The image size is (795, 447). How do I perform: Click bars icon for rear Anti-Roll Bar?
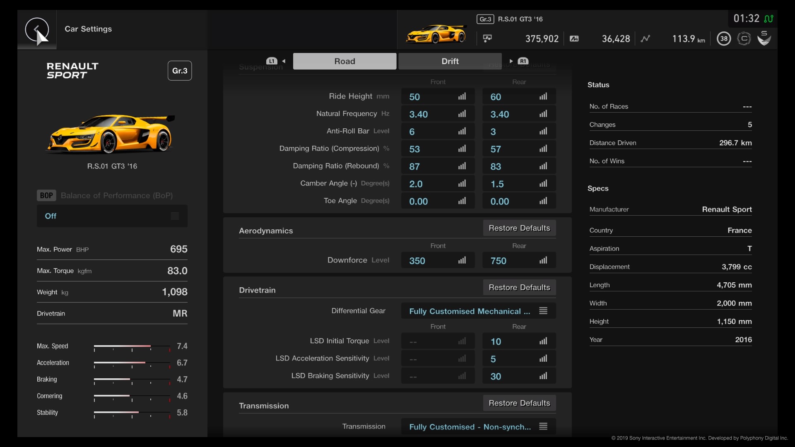543,131
